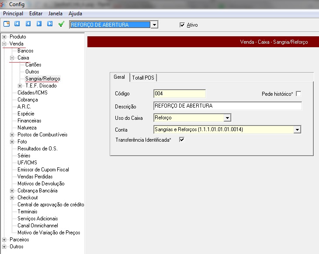
Task: Expand Postos de Combustíveis node
Action: (x=12, y=135)
